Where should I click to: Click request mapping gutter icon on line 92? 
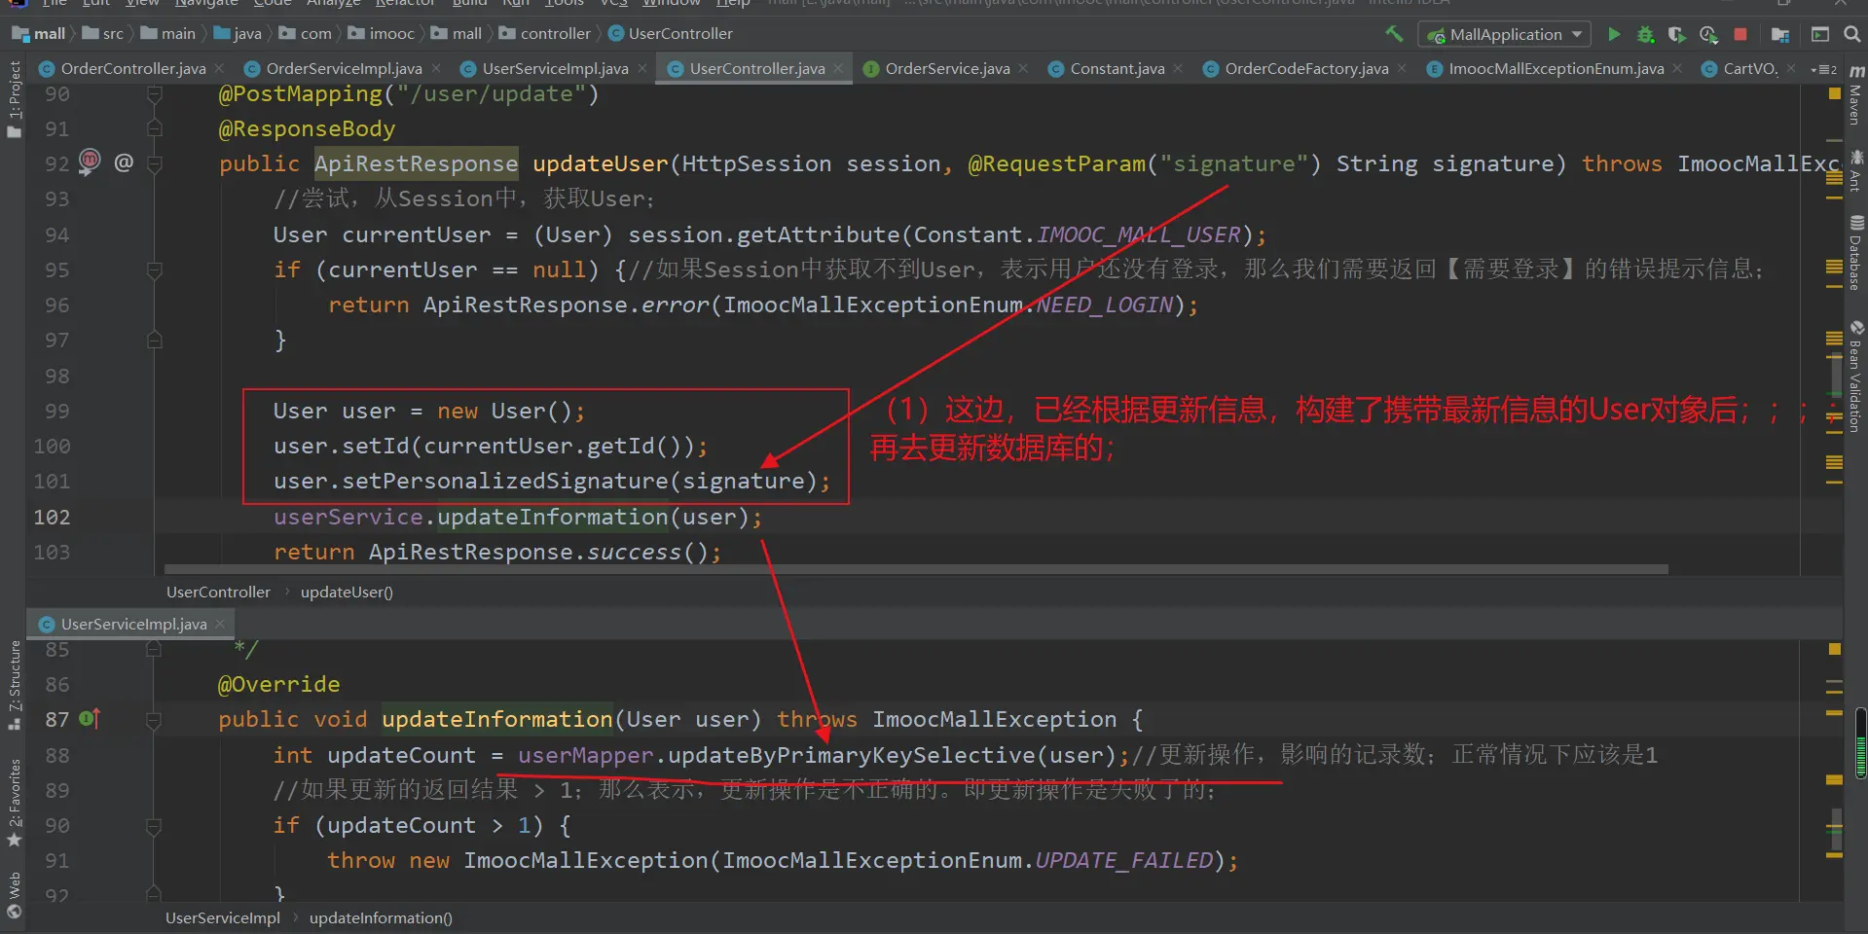(x=90, y=161)
